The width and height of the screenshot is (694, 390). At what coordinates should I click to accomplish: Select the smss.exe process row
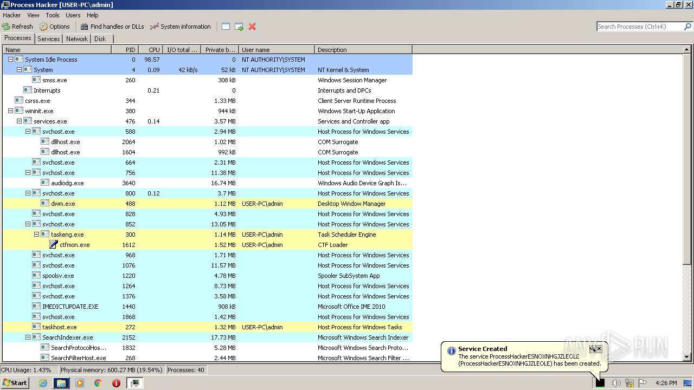pos(208,80)
